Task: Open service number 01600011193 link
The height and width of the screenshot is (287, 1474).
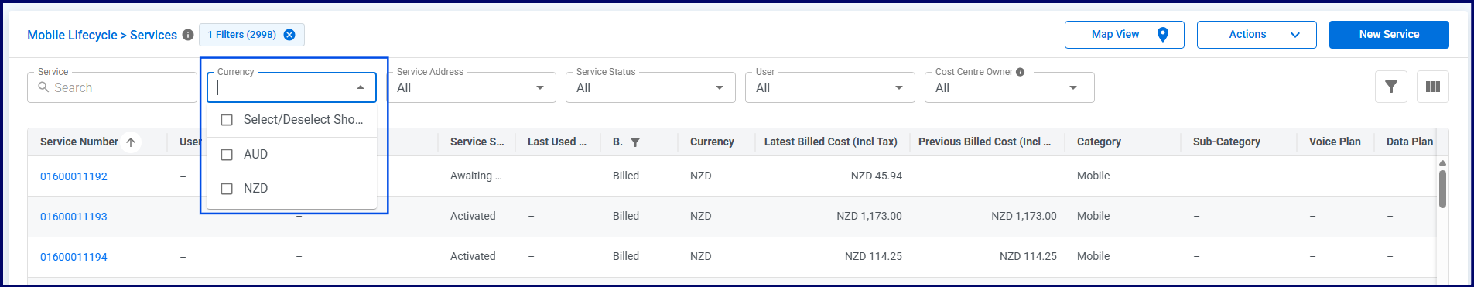Action: coord(74,217)
